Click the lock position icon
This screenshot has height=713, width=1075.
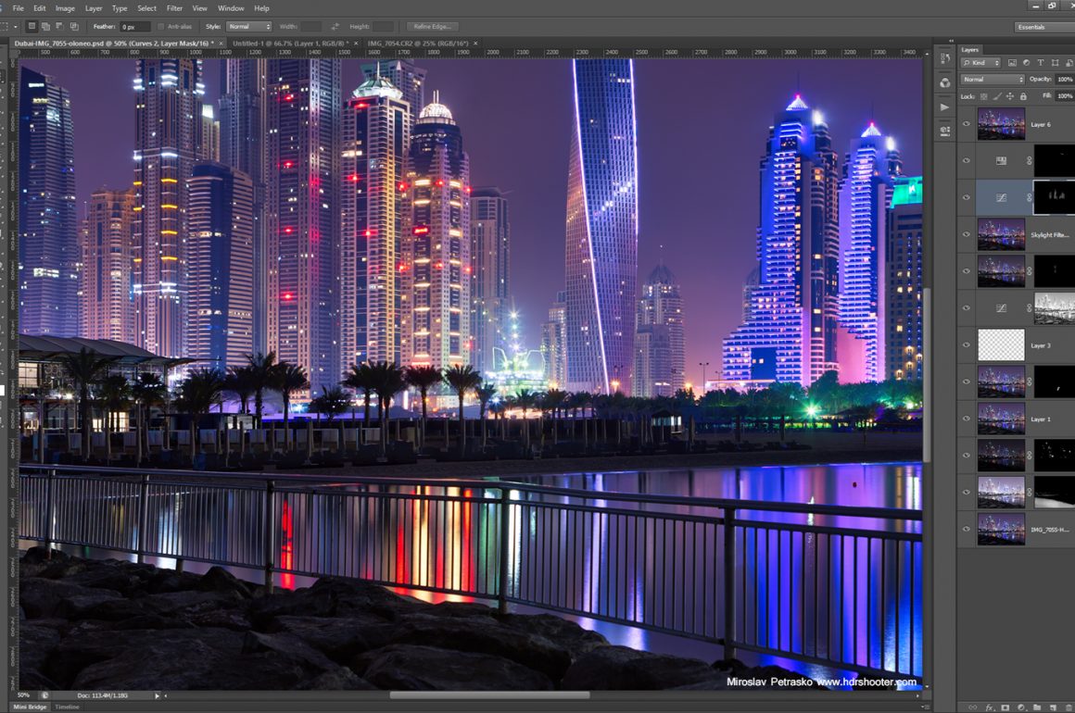(x=1009, y=96)
